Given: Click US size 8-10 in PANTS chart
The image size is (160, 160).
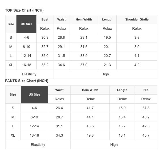Looking at the screenshot, I should point(34,117).
